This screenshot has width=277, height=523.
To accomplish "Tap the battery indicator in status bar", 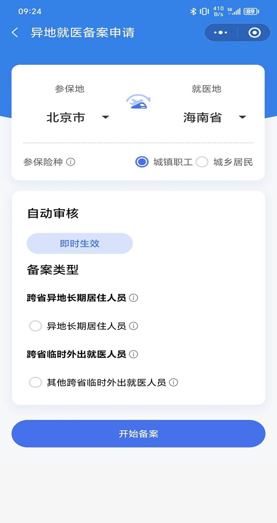I will (251, 12).
